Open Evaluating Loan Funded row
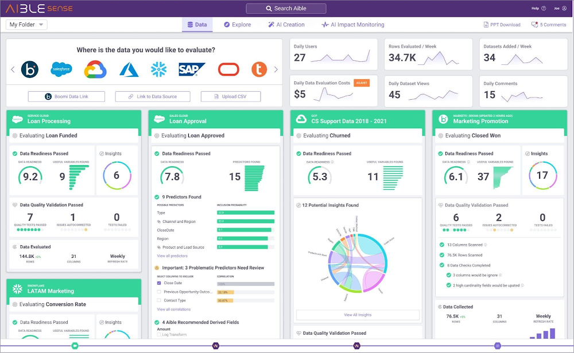 [73, 136]
